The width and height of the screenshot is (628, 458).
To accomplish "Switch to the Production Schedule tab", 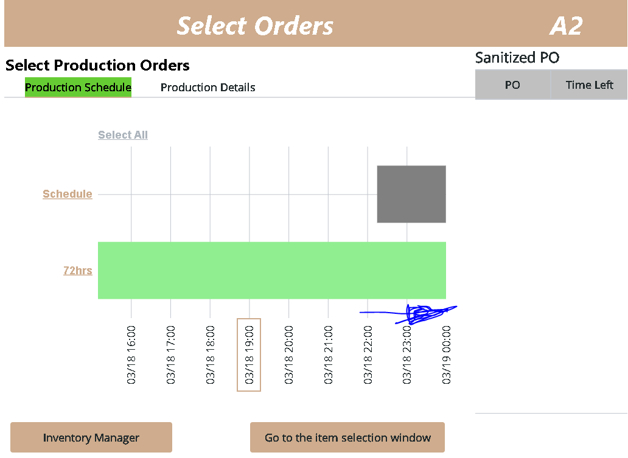I will coord(78,88).
